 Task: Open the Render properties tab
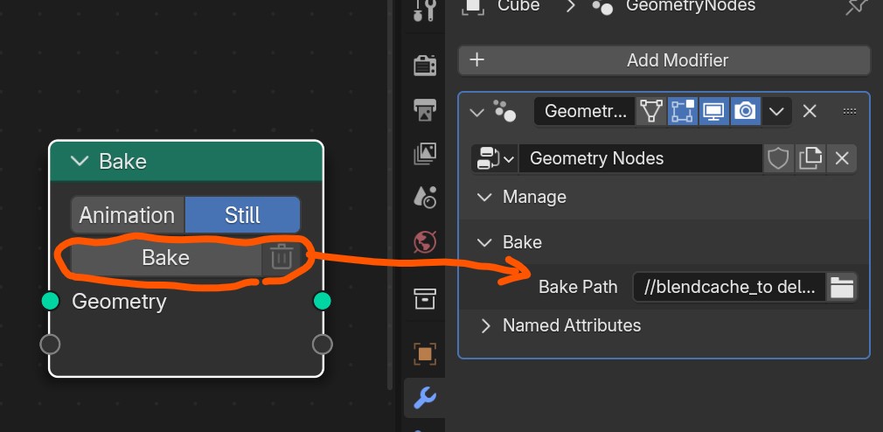425,66
